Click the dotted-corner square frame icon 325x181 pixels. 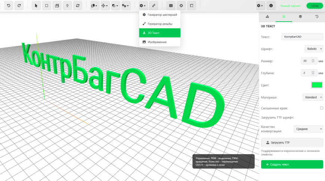point(192,6)
